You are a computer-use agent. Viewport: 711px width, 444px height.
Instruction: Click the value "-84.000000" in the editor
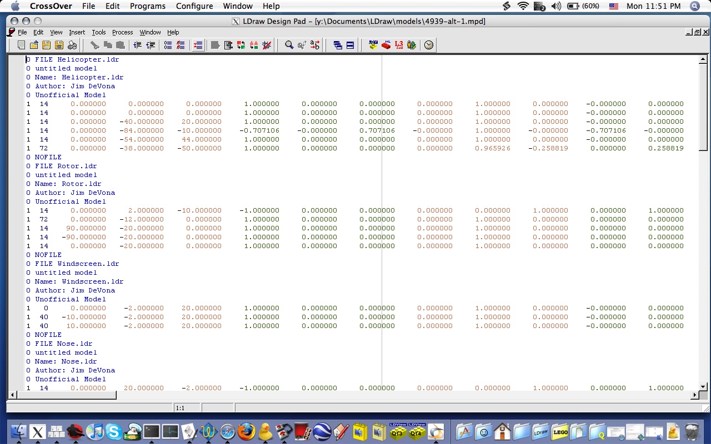142,130
